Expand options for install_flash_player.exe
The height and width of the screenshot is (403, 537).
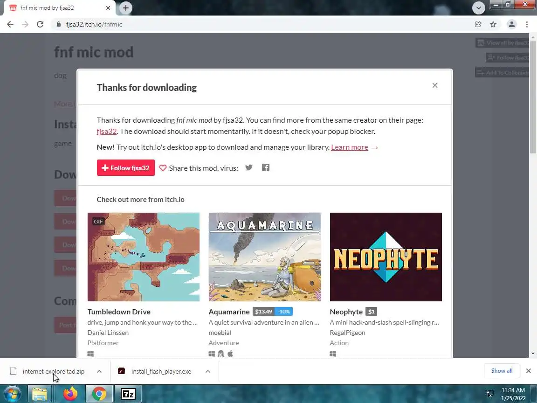(x=208, y=371)
